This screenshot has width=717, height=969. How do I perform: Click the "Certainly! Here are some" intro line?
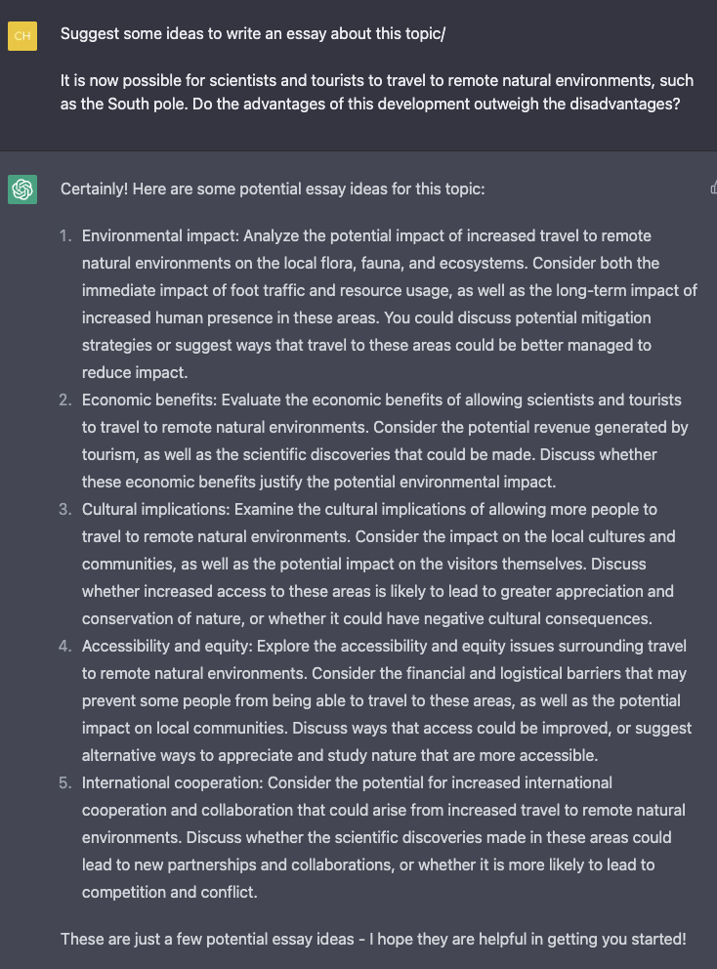[272, 189]
